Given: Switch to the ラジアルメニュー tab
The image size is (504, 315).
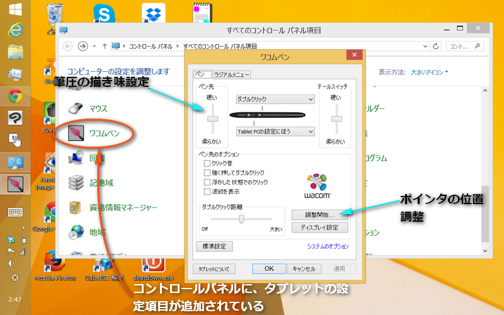Looking at the screenshot, I should (231, 75).
